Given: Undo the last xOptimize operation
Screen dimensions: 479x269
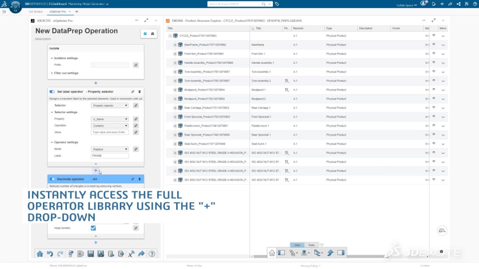Looking at the screenshot, I should [x=50, y=254].
